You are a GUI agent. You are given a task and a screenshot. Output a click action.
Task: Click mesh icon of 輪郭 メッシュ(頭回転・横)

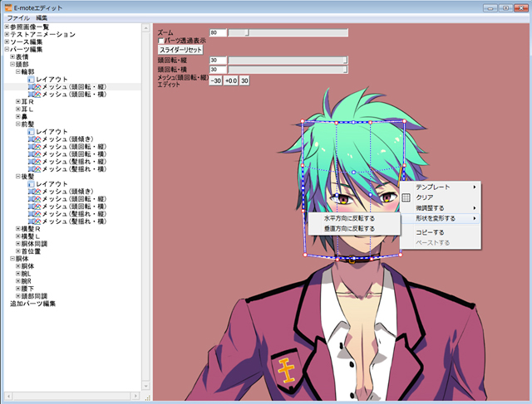[x=34, y=95]
